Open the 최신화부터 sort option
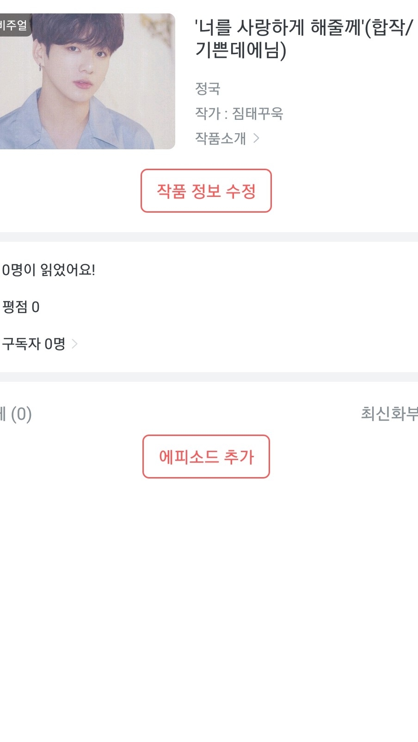418x742 pixels. tap(389, 413)
